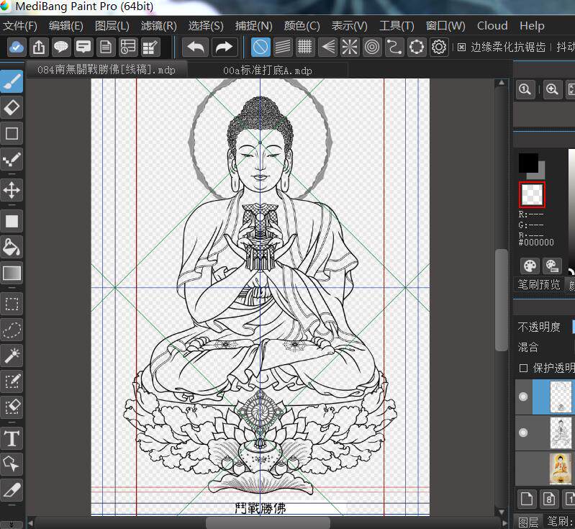
Task: Enable curve snap
Action: coord(394,47)
